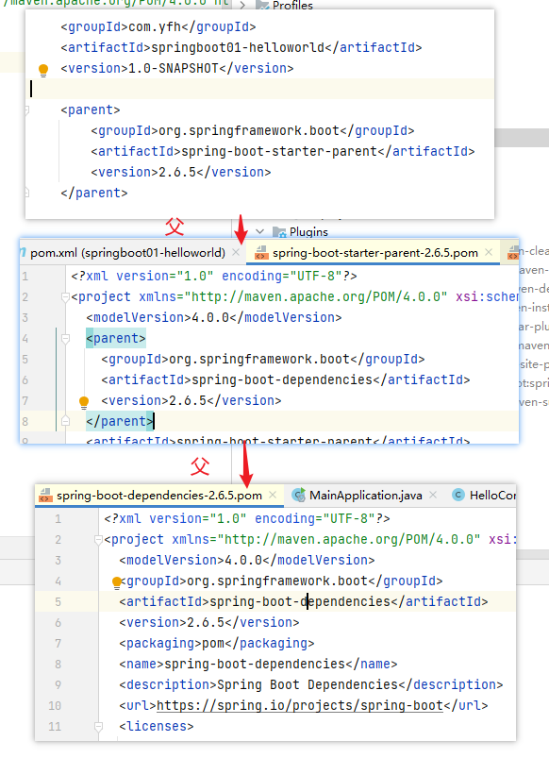Viewport: 549px width, 775px height.
Task: Click the spring-boot-starter-parent artifactId in first pom
Action: point(279,151)
